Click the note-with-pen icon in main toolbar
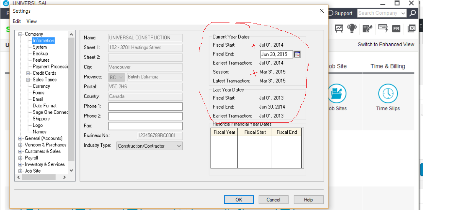 368,28
